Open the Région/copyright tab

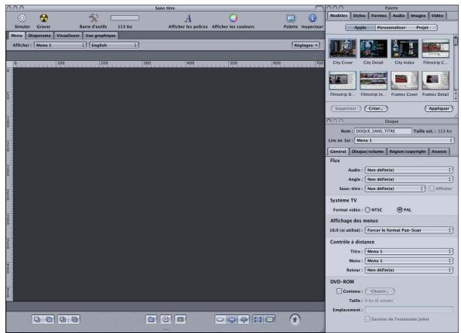pyautogui.click(x=407, y=151)
